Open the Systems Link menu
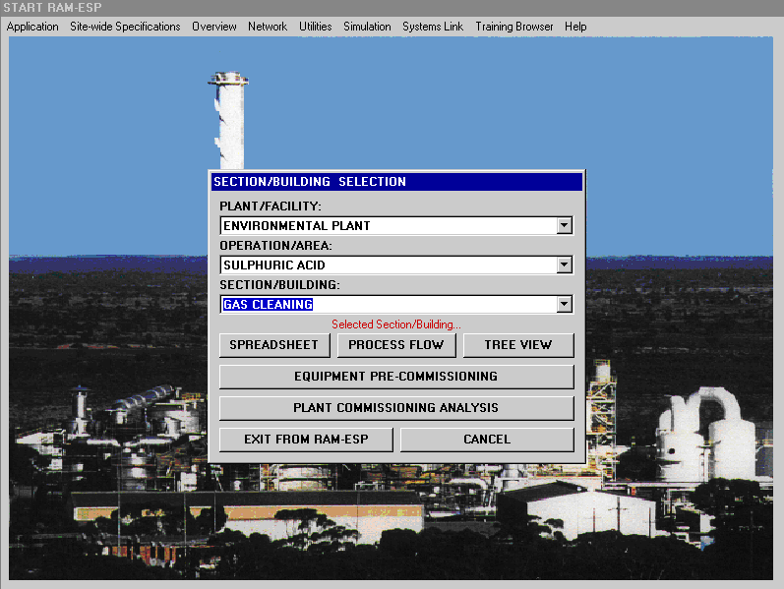This screenshot has width=784, height=589. pos(433,27)
